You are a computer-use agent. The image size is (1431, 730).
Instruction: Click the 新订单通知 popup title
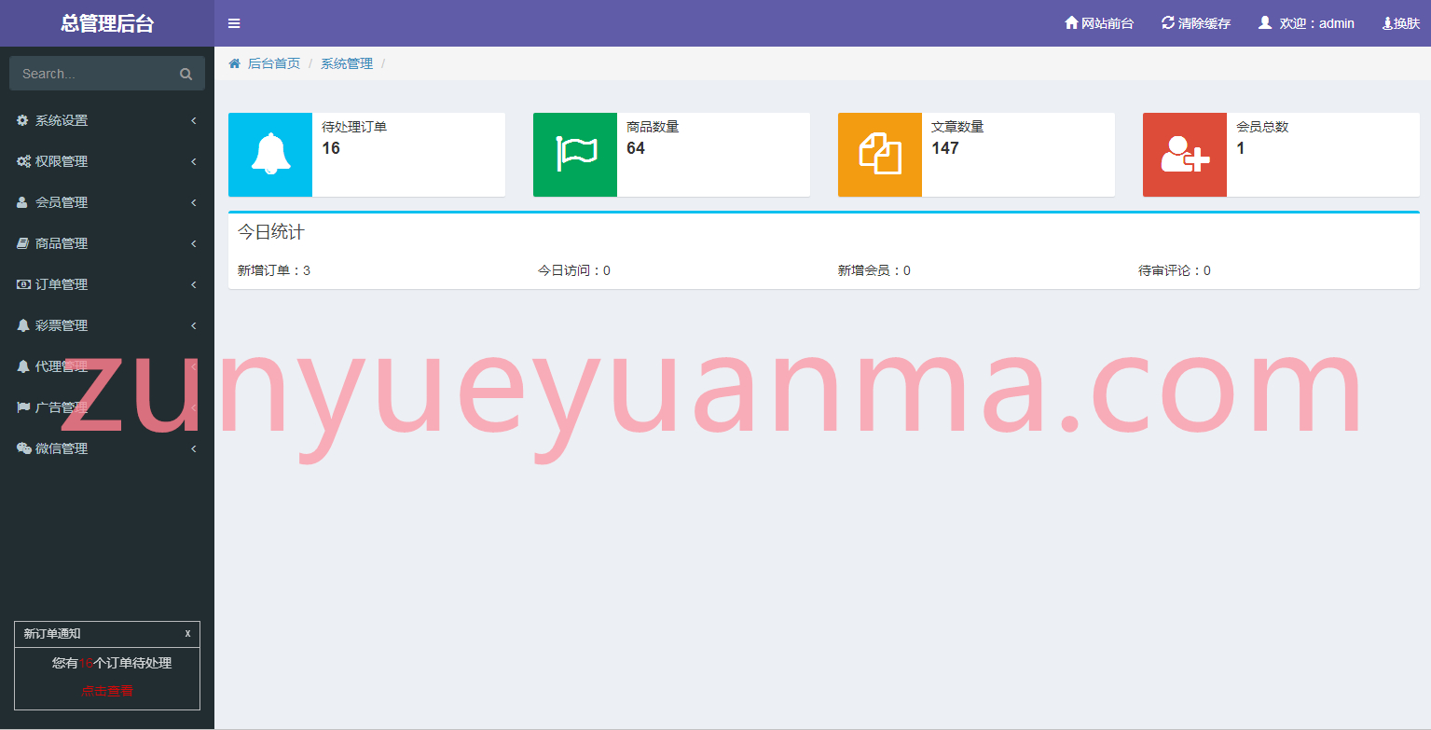(x=52, y=633)
